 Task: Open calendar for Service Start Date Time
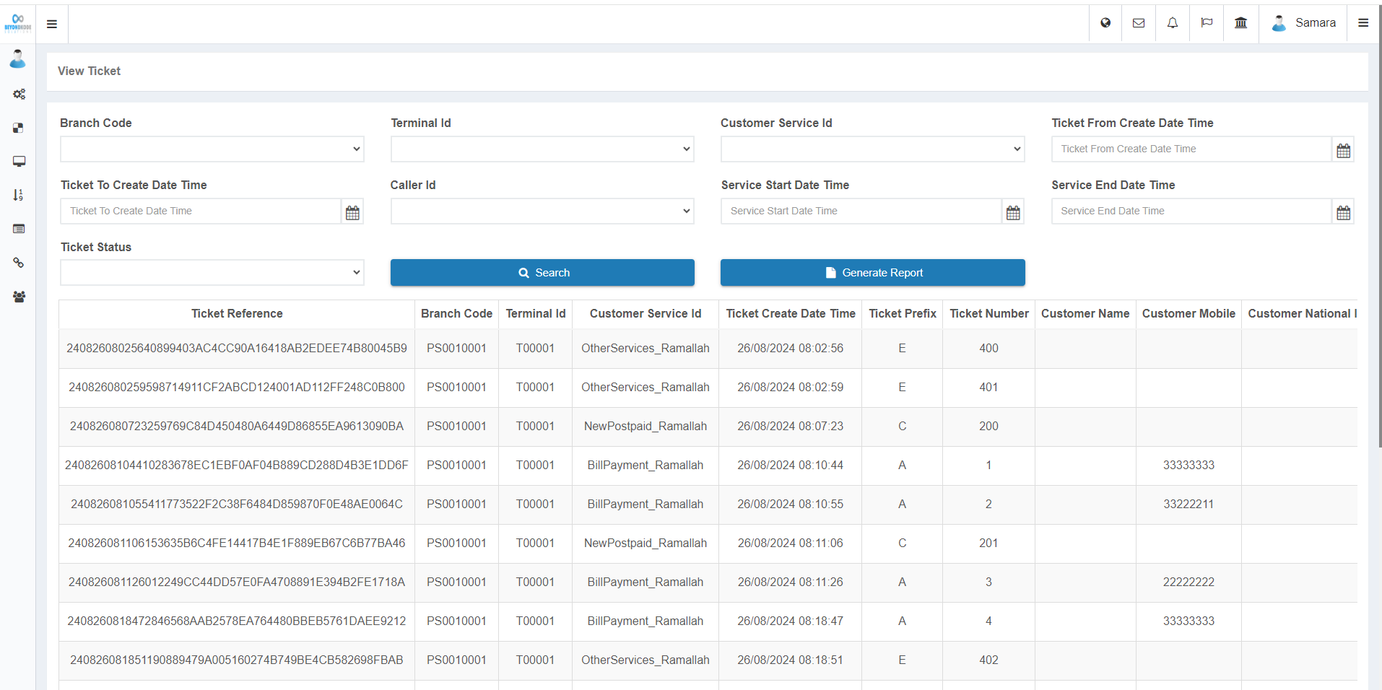pyautogui.click(x=1013, y=212)
